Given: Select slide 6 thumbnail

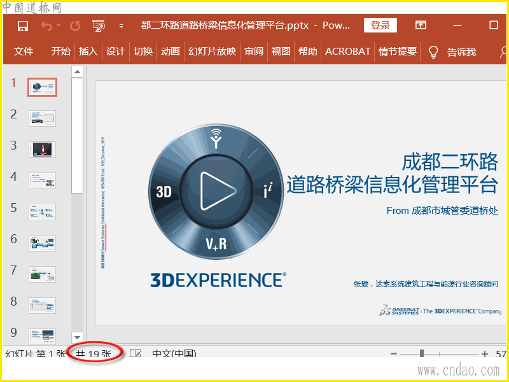Looking at the screenshot, I should coord(43,243).
